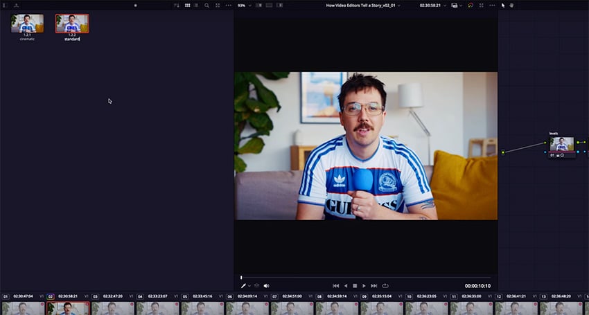Viewport: 589px width, 315px height.
Task: Open the viewer zoom 93% dropdown
Action: pyautogui.click(x=244, y=6)
